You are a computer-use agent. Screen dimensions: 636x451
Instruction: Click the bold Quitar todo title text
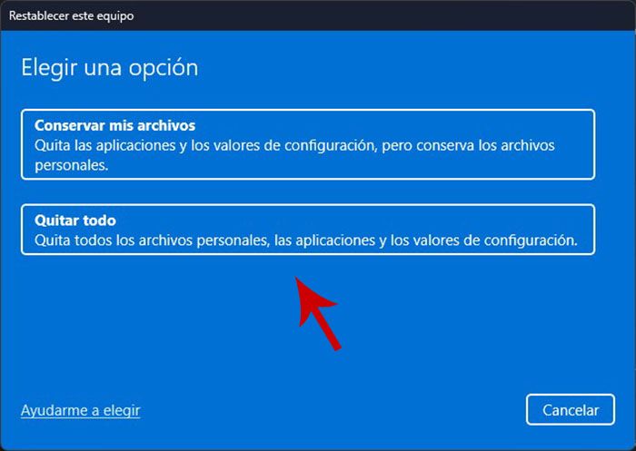click(x=75, y=221)
